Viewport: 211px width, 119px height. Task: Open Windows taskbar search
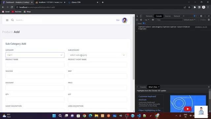coord(60,116)
